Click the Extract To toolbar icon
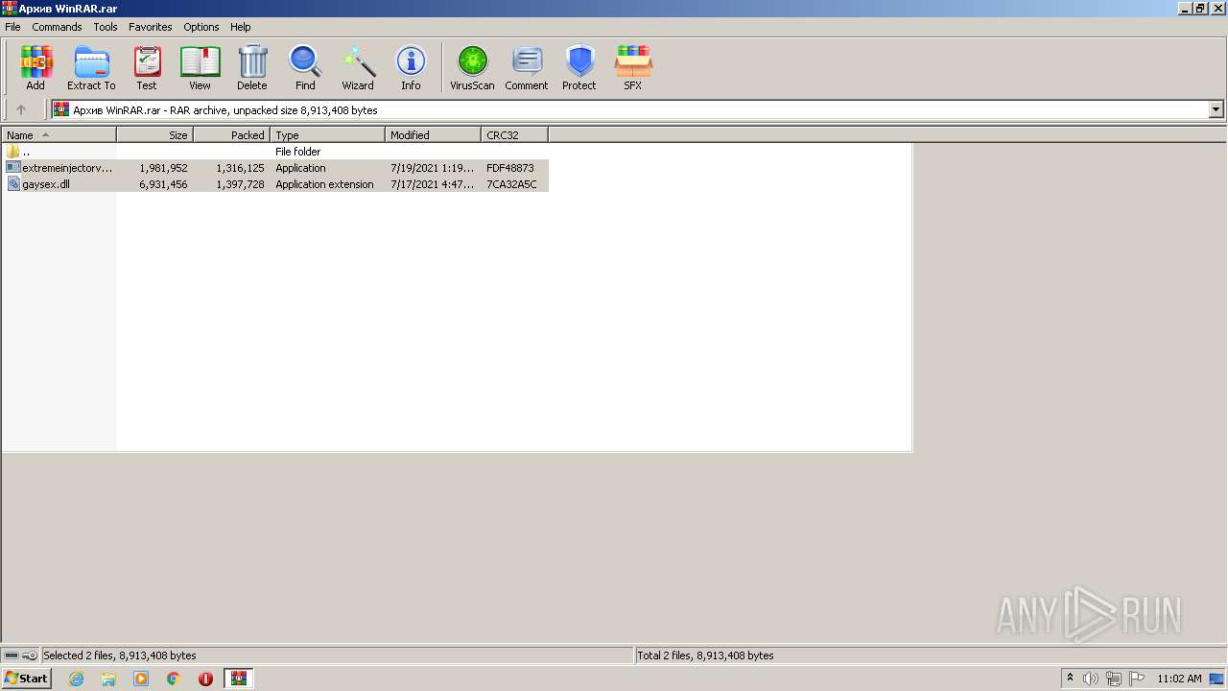This screenshot has width=1228, height=691. click(x=91, y=62)
